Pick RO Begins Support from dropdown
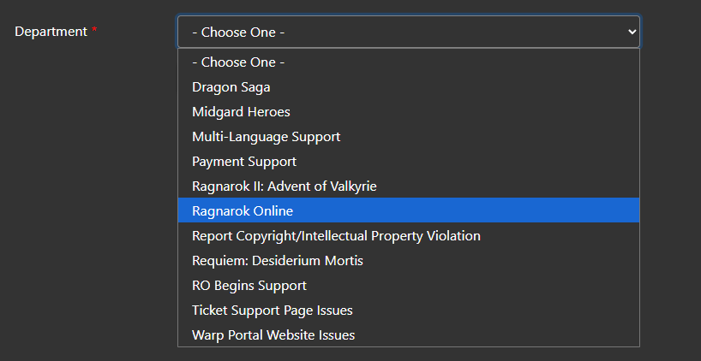701x361 pixels. pos(249,285)
